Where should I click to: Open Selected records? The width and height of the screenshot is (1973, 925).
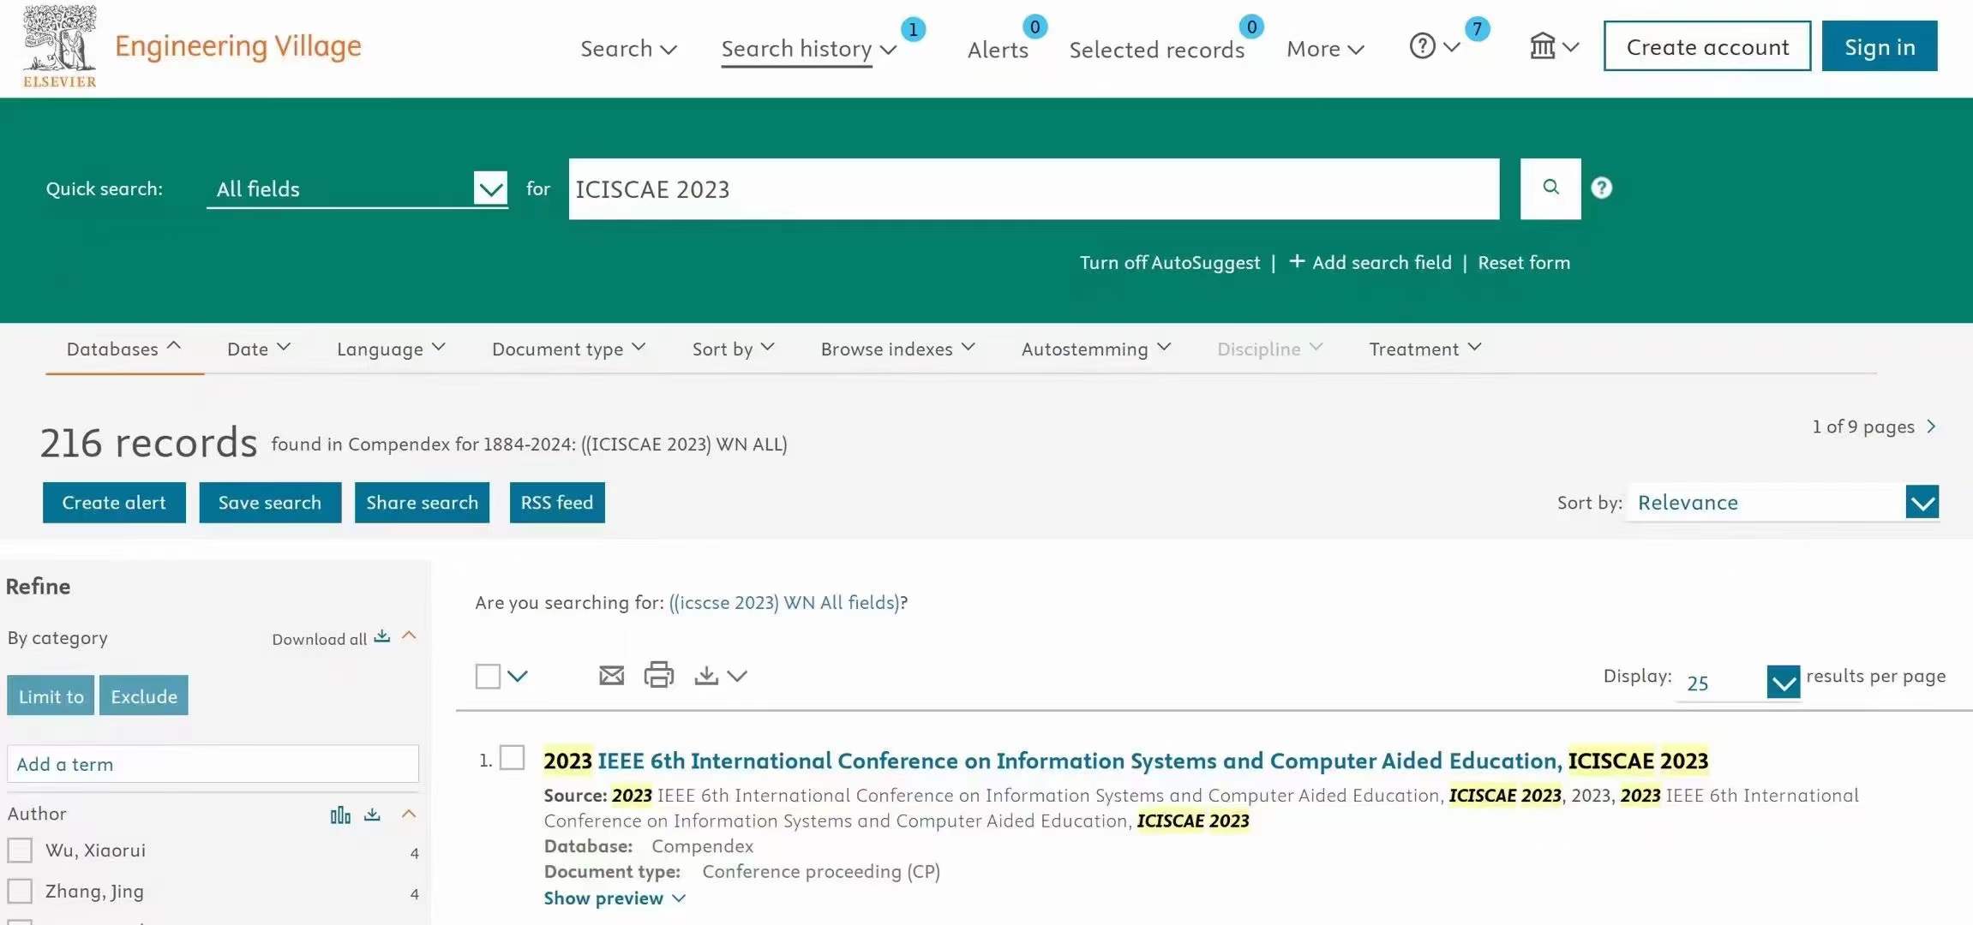(x=1157, y=50)
